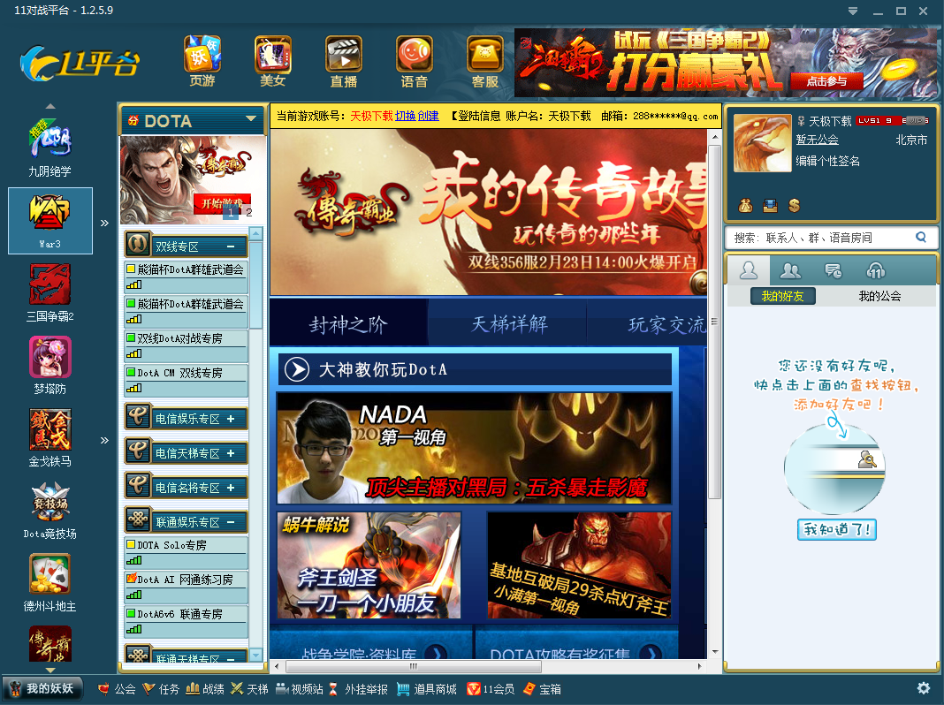The width and height of the screenshot is (944, 705).
Task: Click the gold dollar coin icon
Action: pyautogui.click(x=794, y=206)
